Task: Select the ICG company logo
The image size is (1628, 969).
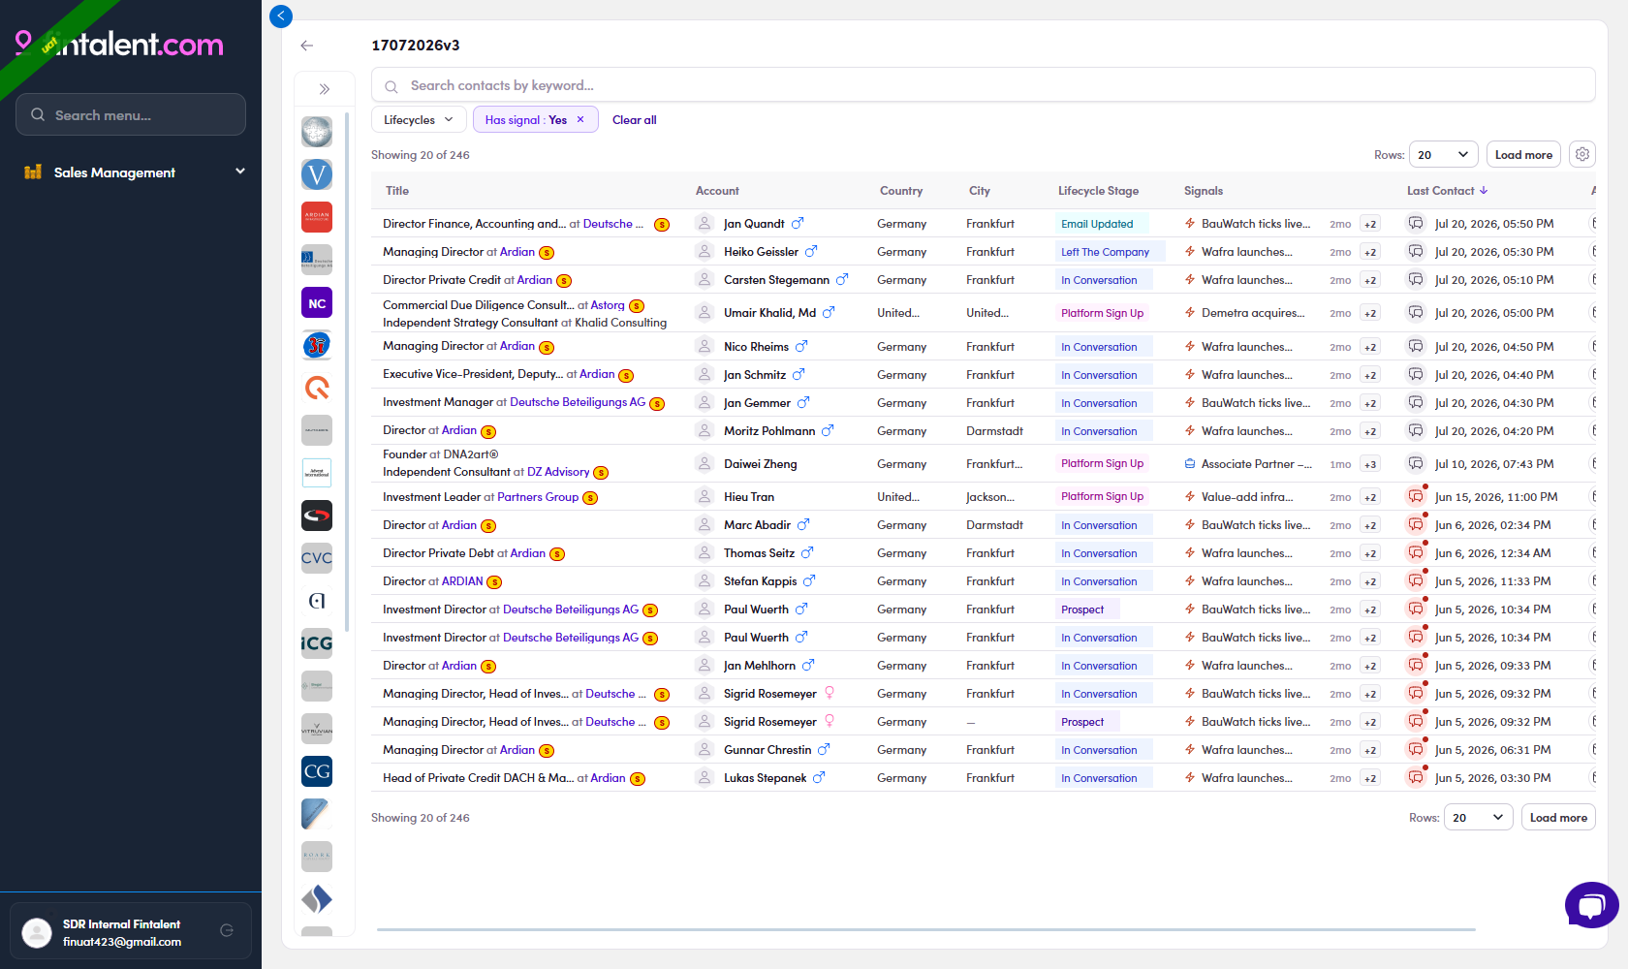Action: pos(317,643)
